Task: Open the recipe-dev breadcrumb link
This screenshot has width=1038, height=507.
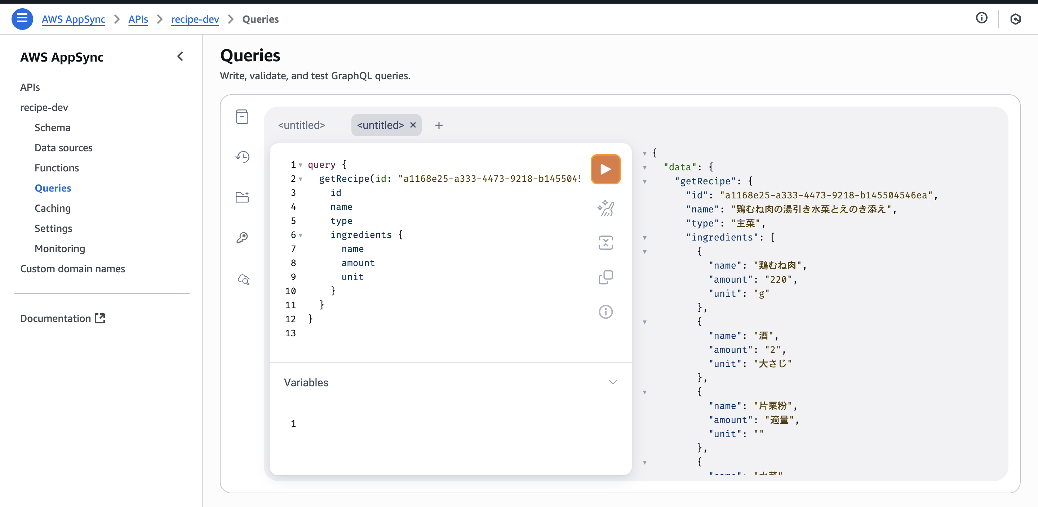Action: tap(195, 19)
